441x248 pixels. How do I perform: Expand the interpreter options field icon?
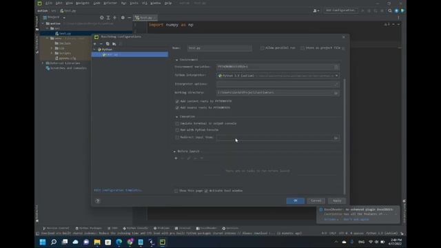click(336, 84)
